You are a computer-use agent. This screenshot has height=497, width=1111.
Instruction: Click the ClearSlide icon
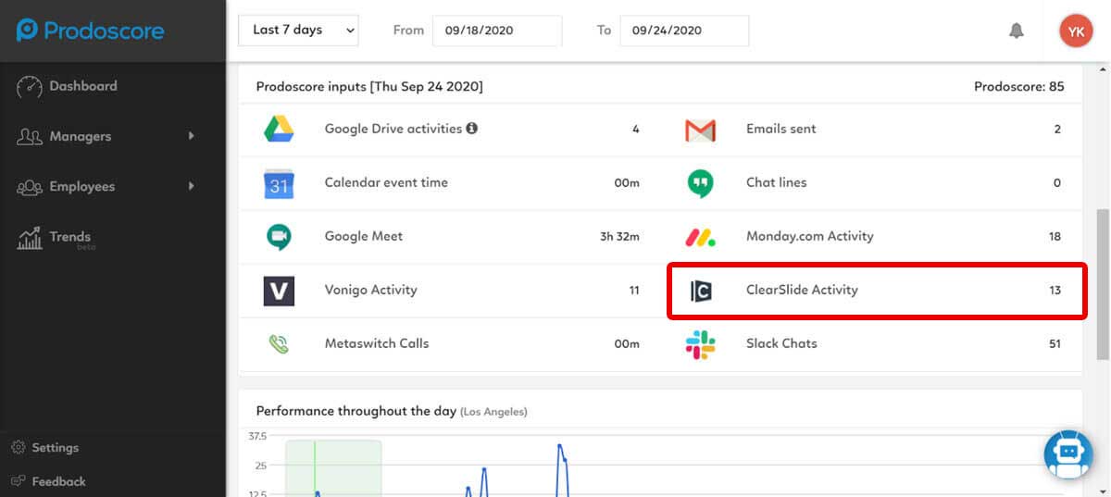700,291
